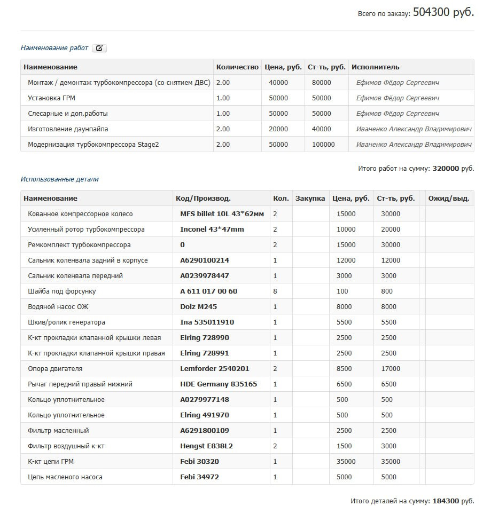
Task: Click executor name Иваненко Александр Владимирович
Action: [x=417, y=129]
